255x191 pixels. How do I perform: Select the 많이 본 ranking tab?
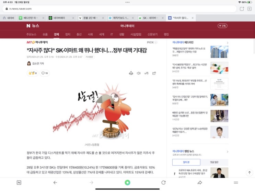point(186,162)
